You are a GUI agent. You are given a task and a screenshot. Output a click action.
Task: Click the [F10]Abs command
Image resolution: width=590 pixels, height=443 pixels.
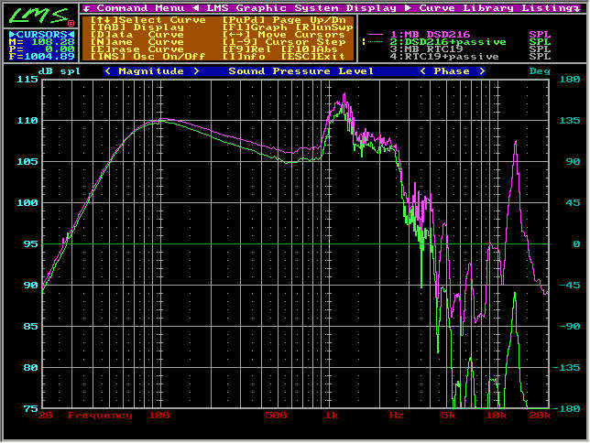tap(309, 49)
